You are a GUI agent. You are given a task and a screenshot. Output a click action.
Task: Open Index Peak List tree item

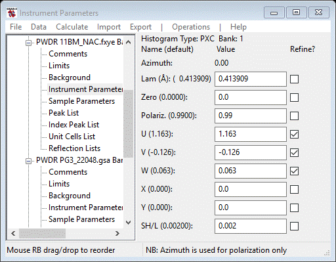[73, 125]
